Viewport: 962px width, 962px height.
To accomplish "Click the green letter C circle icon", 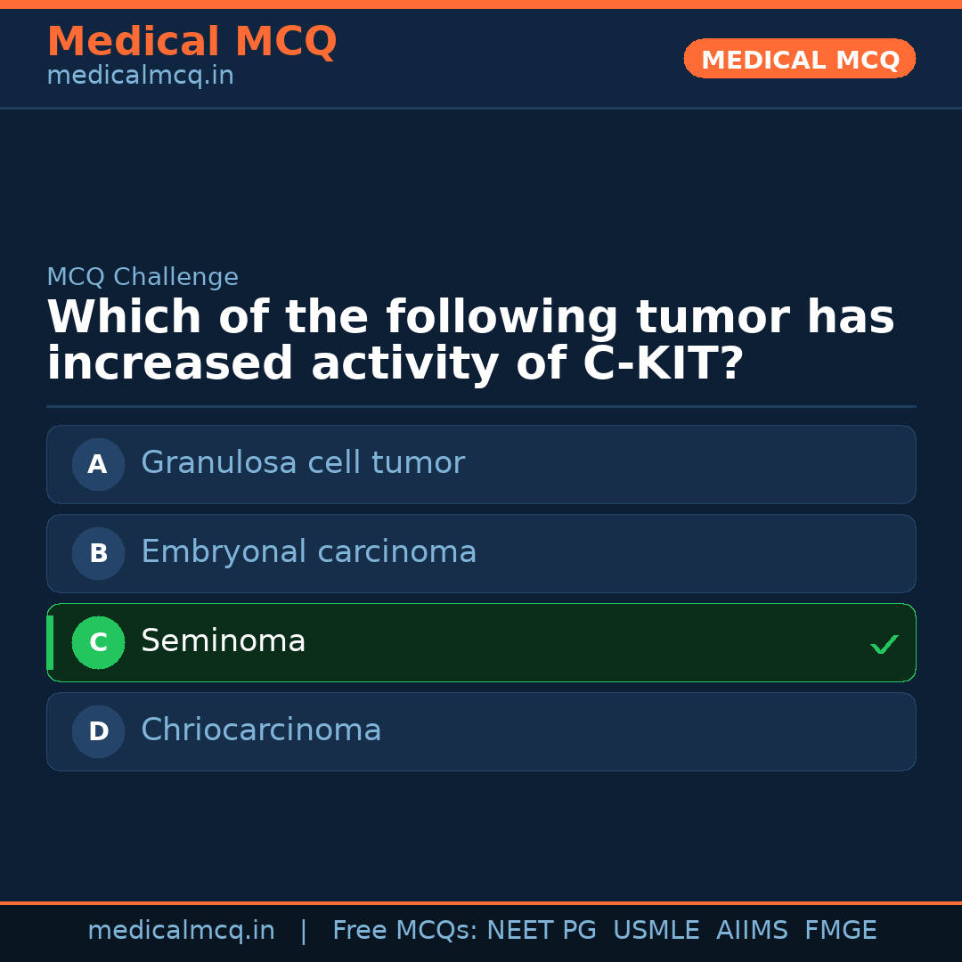I will click(x=98, y=642).
